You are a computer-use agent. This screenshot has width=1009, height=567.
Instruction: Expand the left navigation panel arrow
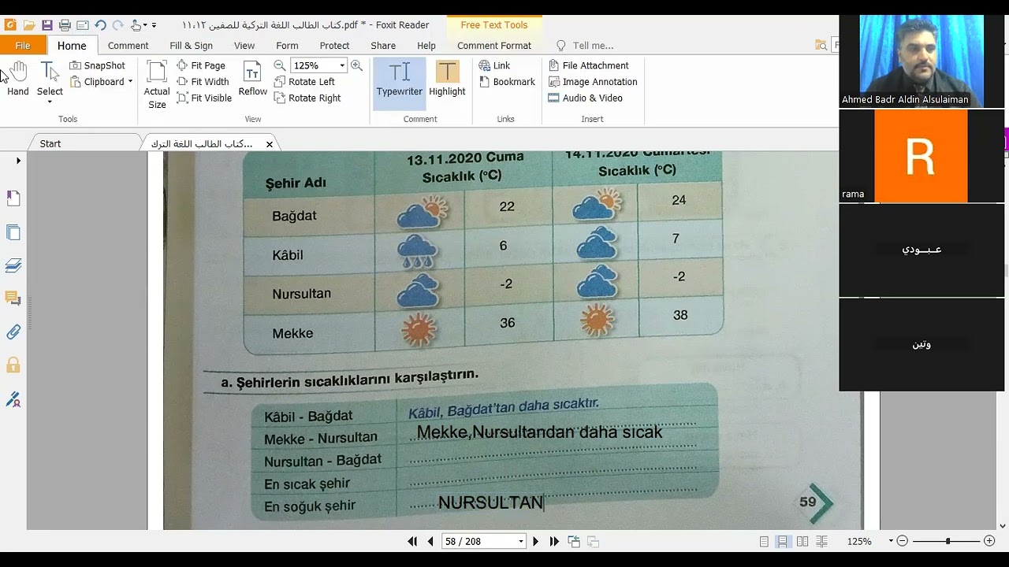pos(18,161)
